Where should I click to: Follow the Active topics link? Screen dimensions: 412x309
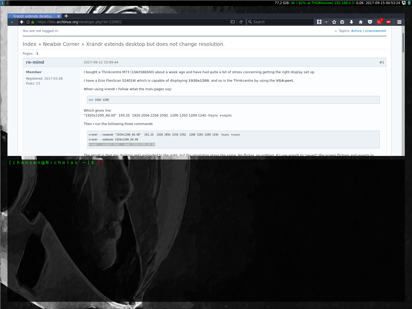[356, 31]
